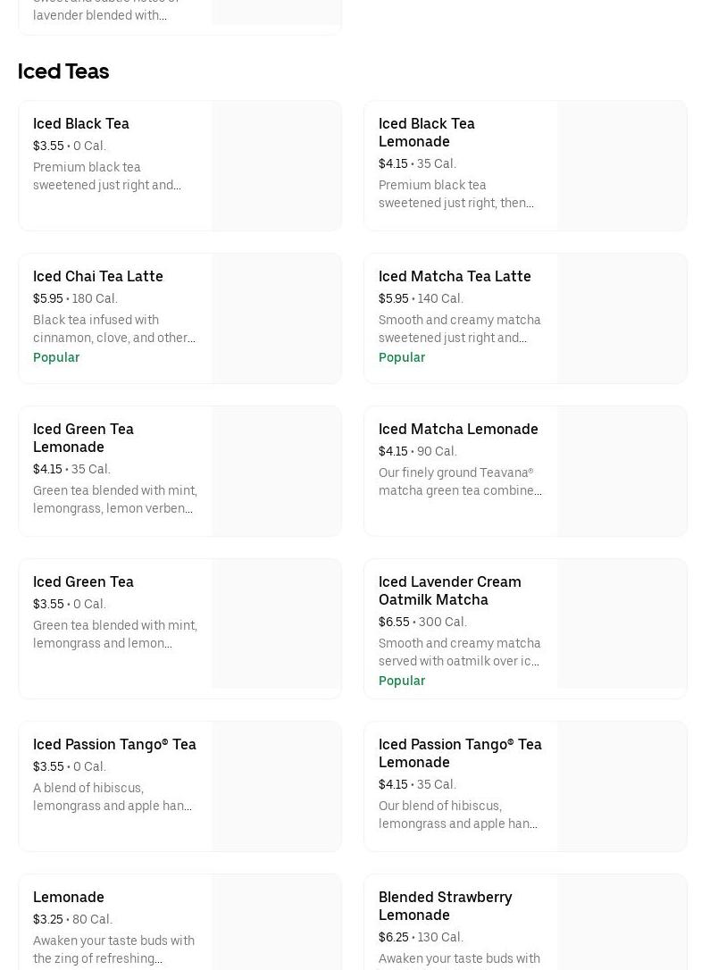Click the Iced Chai Tea Latte image thumbnail
This screenshot has width=718, height=970.
click(x=277, y=319)
